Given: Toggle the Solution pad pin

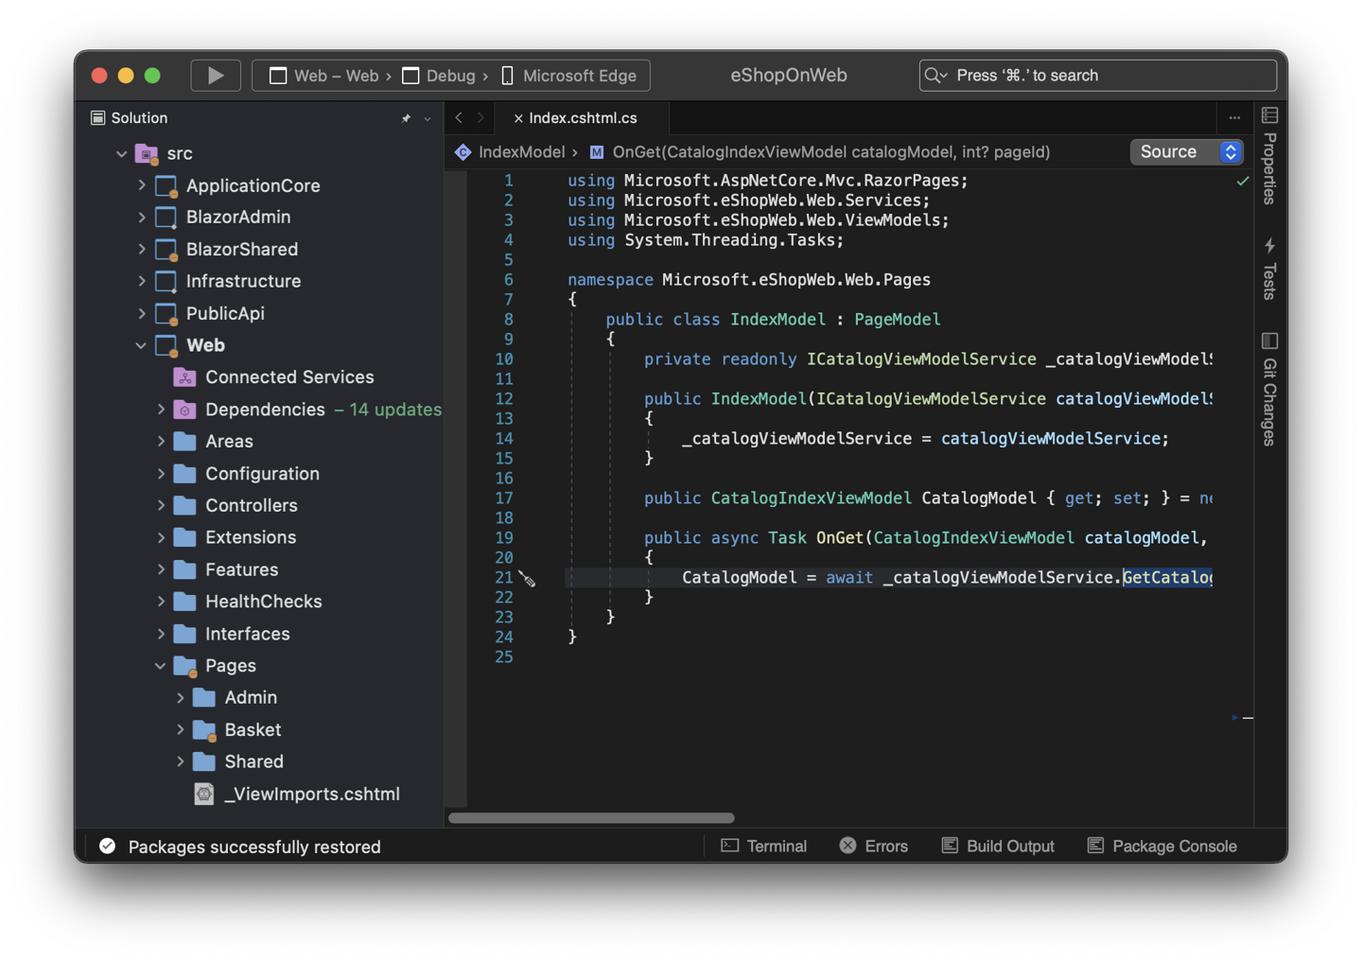Looking at the screenshot, I should [x=405, y=118].
